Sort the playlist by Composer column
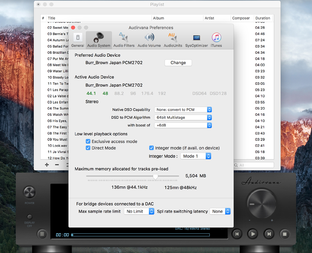 point(242,18)
